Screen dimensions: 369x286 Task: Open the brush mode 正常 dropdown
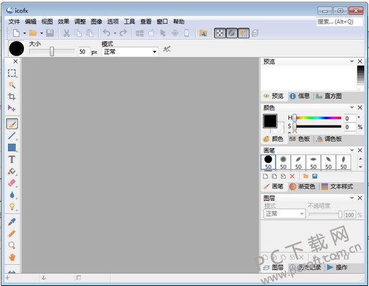[x=130, y=52]
